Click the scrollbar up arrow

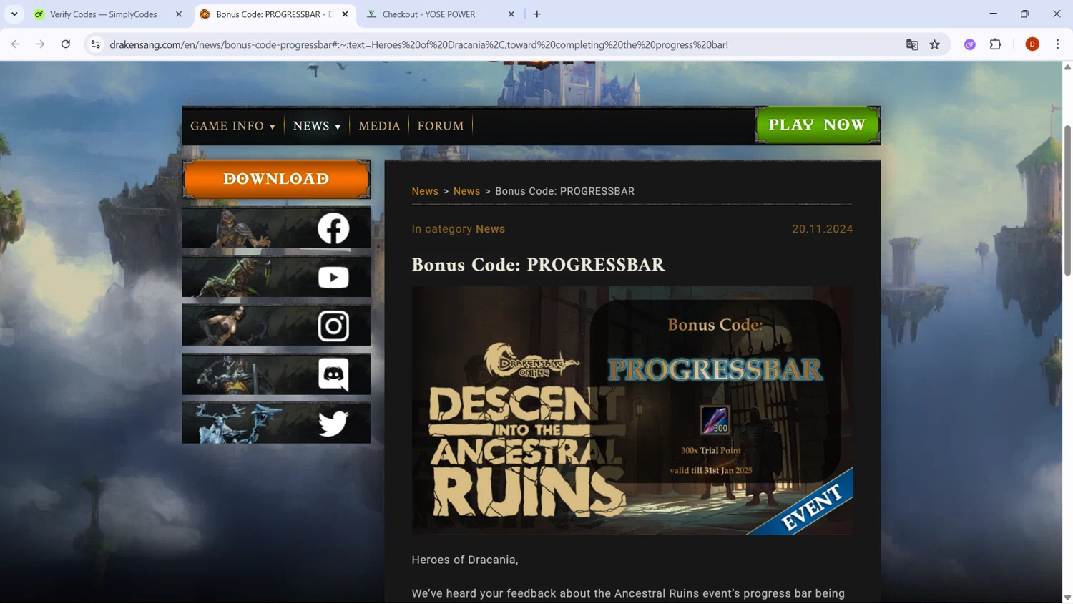pyautogui.click(x=1067, y=67)
